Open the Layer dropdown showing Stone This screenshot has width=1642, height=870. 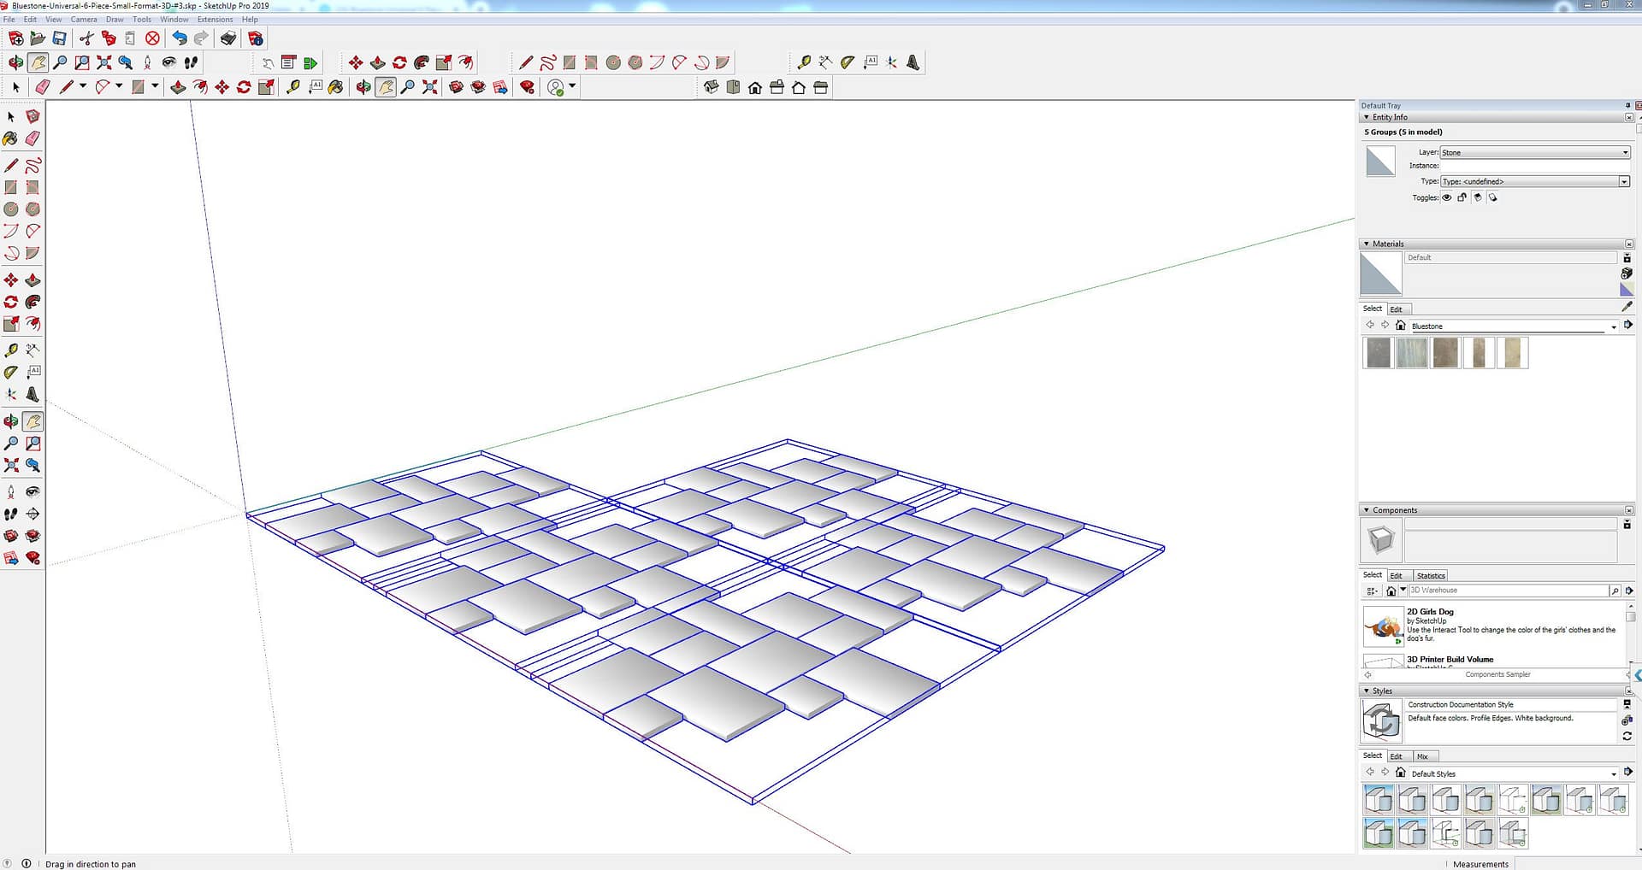pos(1625,153)
